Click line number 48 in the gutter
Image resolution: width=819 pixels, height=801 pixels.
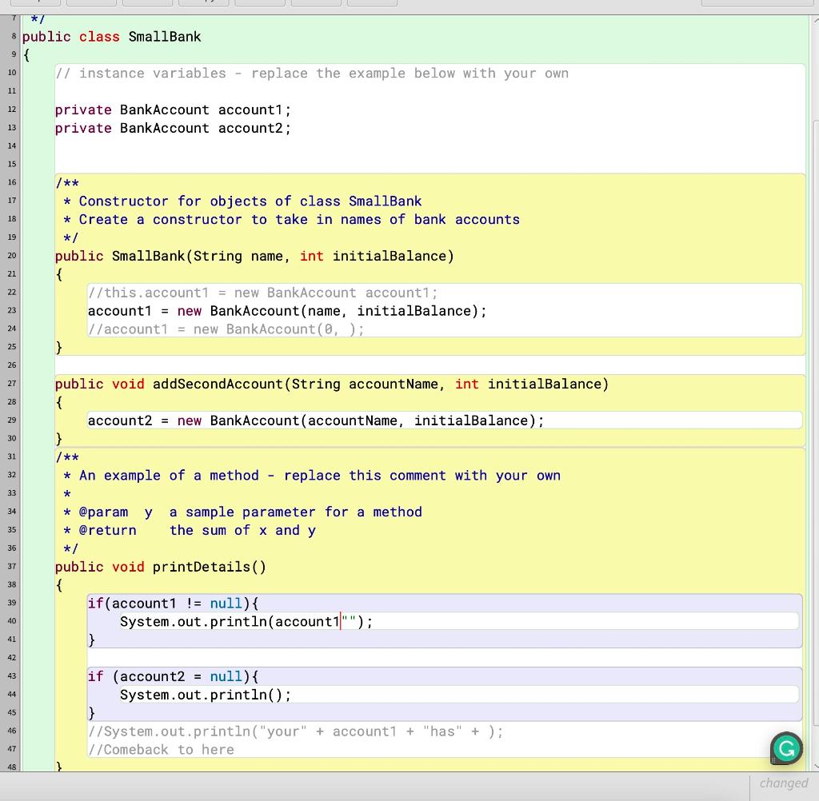click(12, 766)
